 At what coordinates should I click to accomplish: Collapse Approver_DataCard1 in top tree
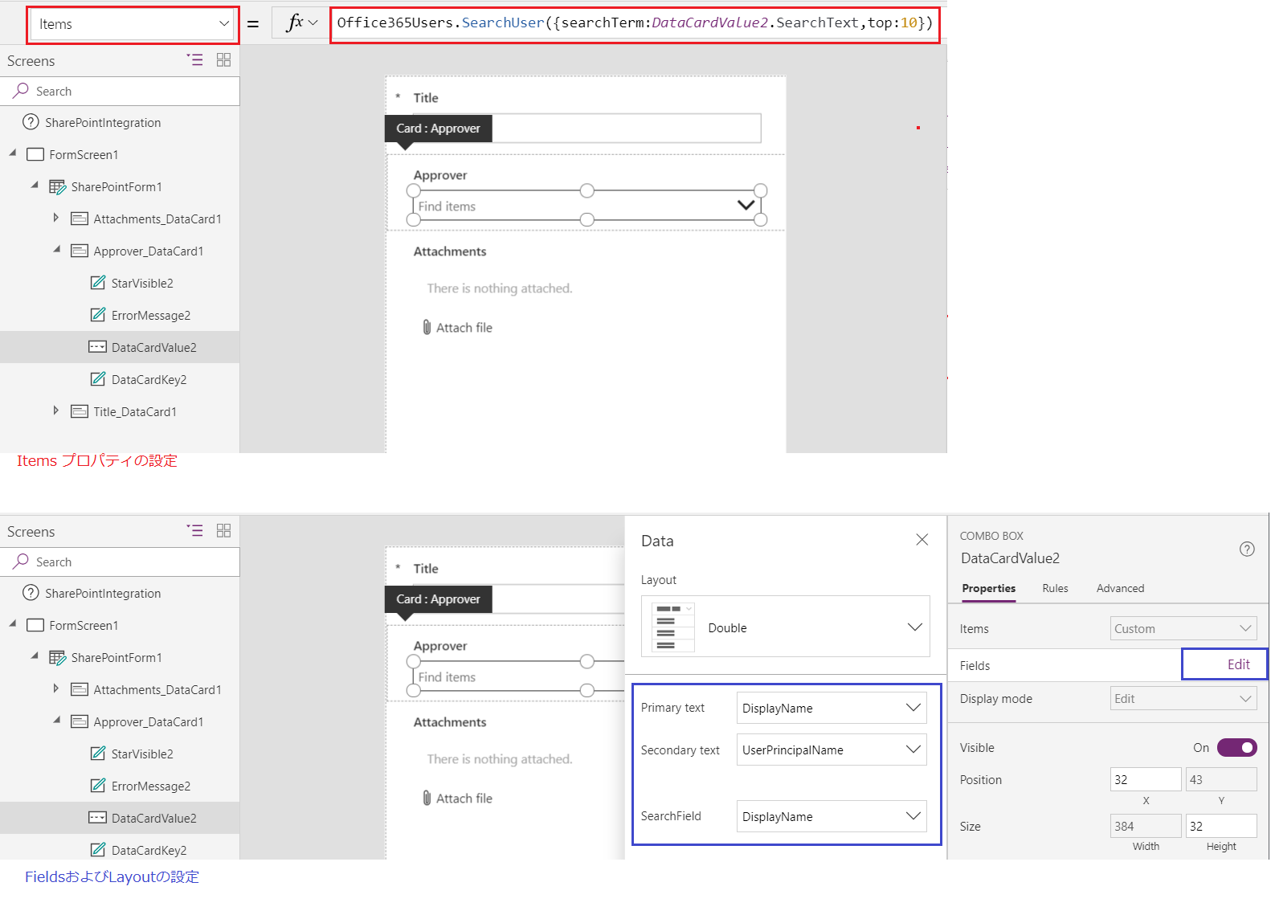pyautogui.click(x=56, y=250)
